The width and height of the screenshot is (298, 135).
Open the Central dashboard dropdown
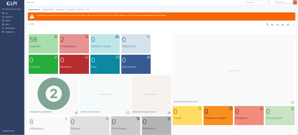coord(36,24)
